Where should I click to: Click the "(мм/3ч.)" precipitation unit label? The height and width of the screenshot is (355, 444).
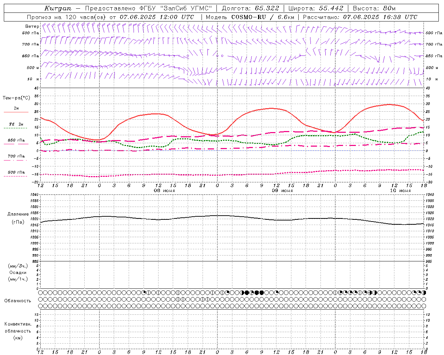18,266
